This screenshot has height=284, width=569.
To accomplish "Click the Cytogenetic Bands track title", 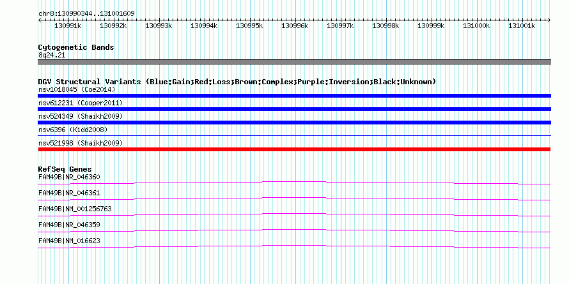I will pos(76,47).
